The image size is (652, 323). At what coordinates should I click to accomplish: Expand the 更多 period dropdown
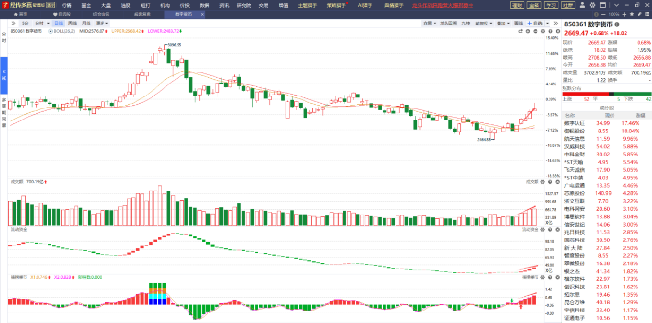pos(102,23)
